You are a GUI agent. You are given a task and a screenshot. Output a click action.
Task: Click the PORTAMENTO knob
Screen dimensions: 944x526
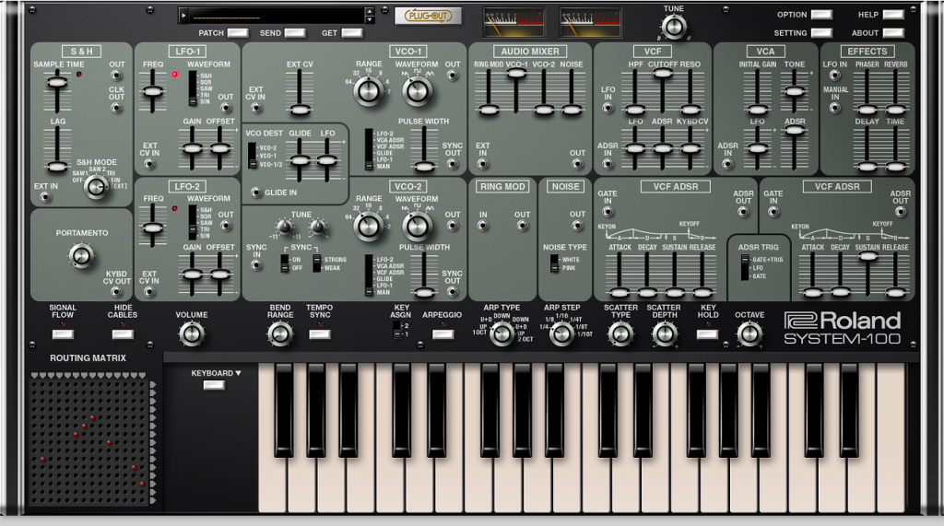(81, 256)
